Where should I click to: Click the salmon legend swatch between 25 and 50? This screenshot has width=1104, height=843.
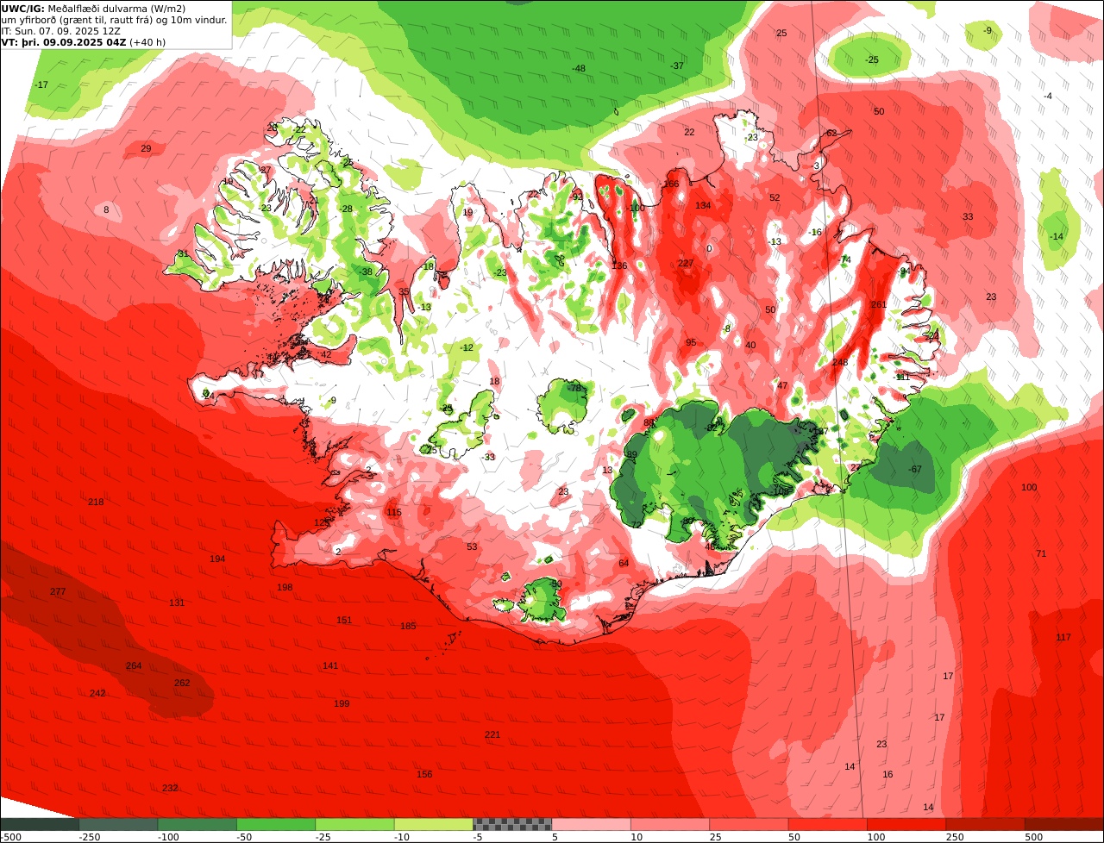click(x=749, y=824)
